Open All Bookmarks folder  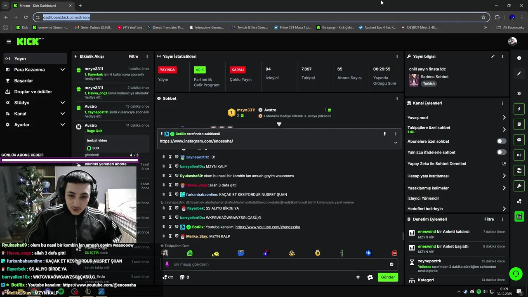coord(510,28)
